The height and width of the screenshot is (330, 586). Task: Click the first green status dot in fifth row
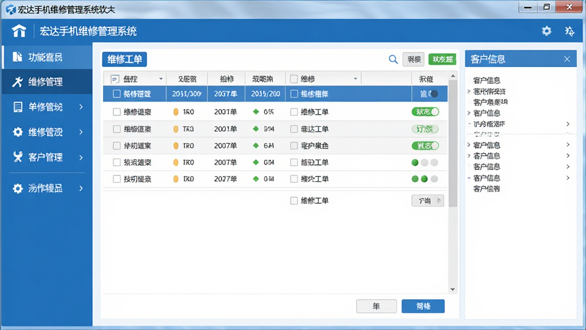pyautogui.click(x=415, y=162)
